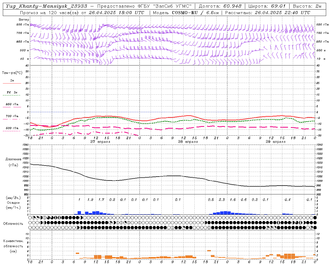
Task: Select the 0.6 precipitation amount
Action: [x=244, y=200]
